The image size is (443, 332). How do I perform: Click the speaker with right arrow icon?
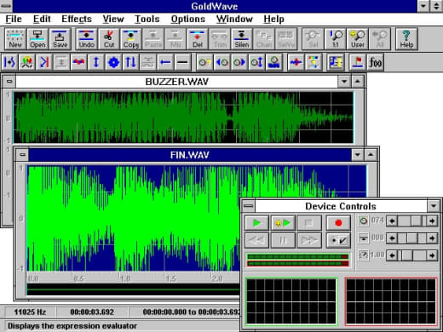click(x=239, y=62)
